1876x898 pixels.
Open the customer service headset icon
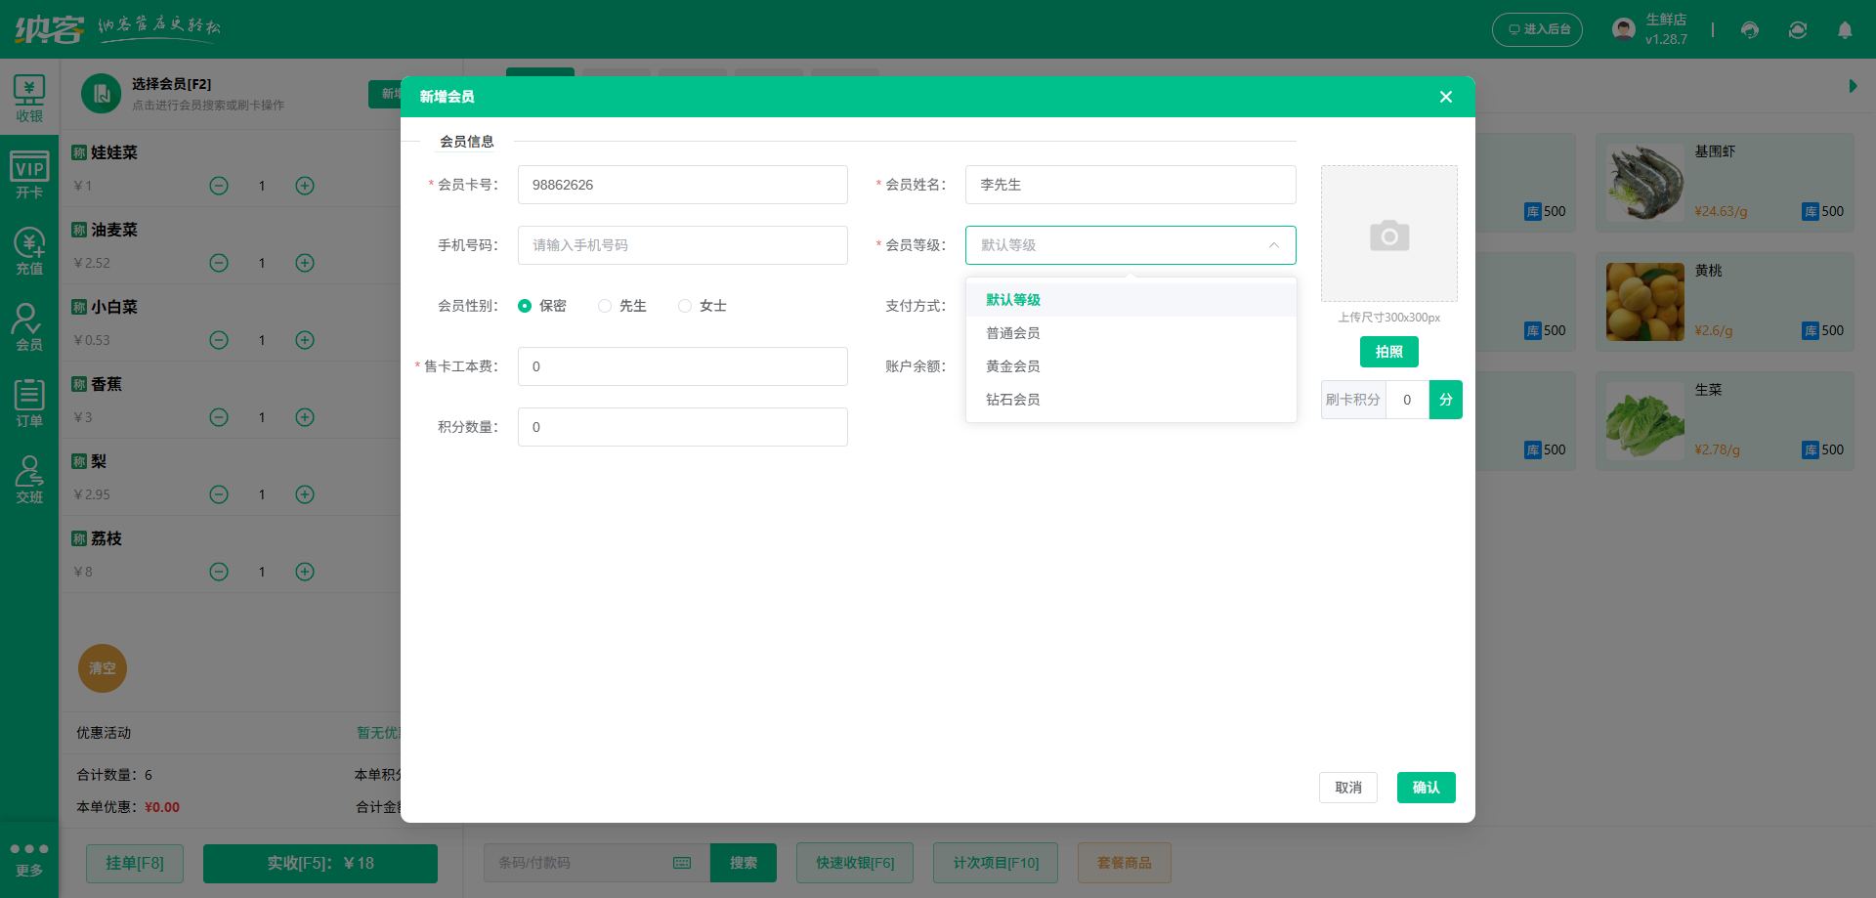[x=1750, y=29]
